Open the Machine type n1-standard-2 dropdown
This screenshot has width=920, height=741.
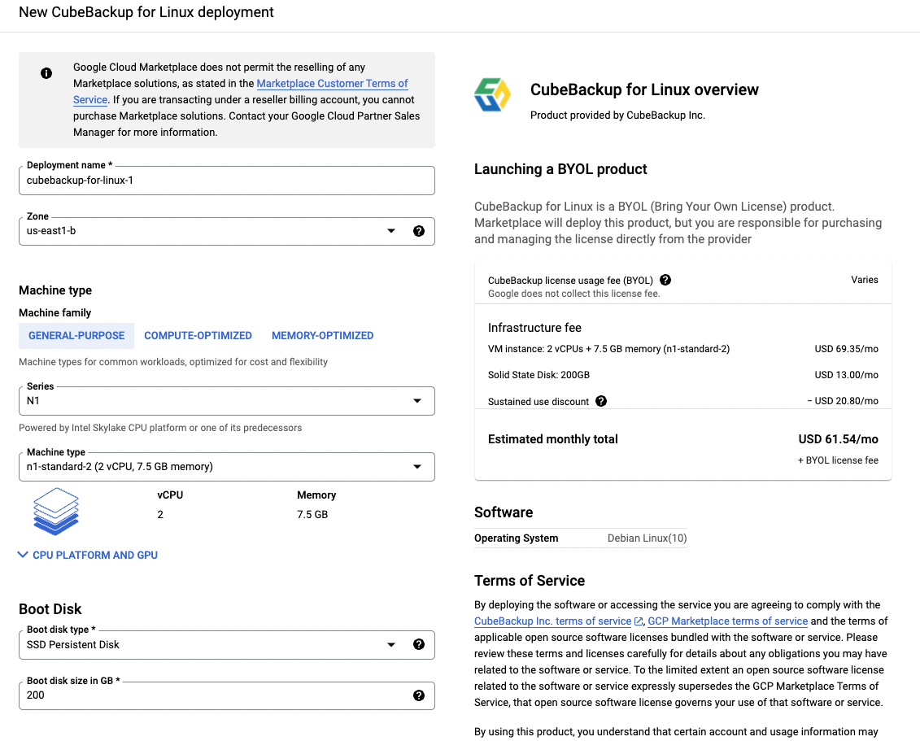coord(226,467)
